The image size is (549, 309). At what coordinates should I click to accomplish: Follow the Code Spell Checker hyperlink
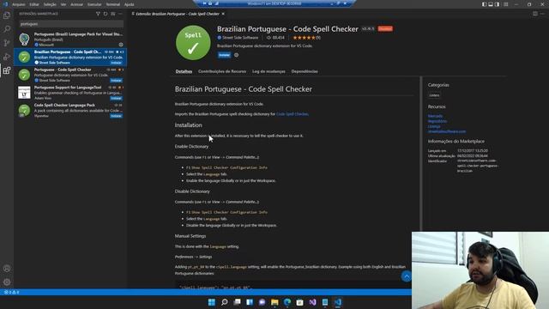[x=292, y=114]
